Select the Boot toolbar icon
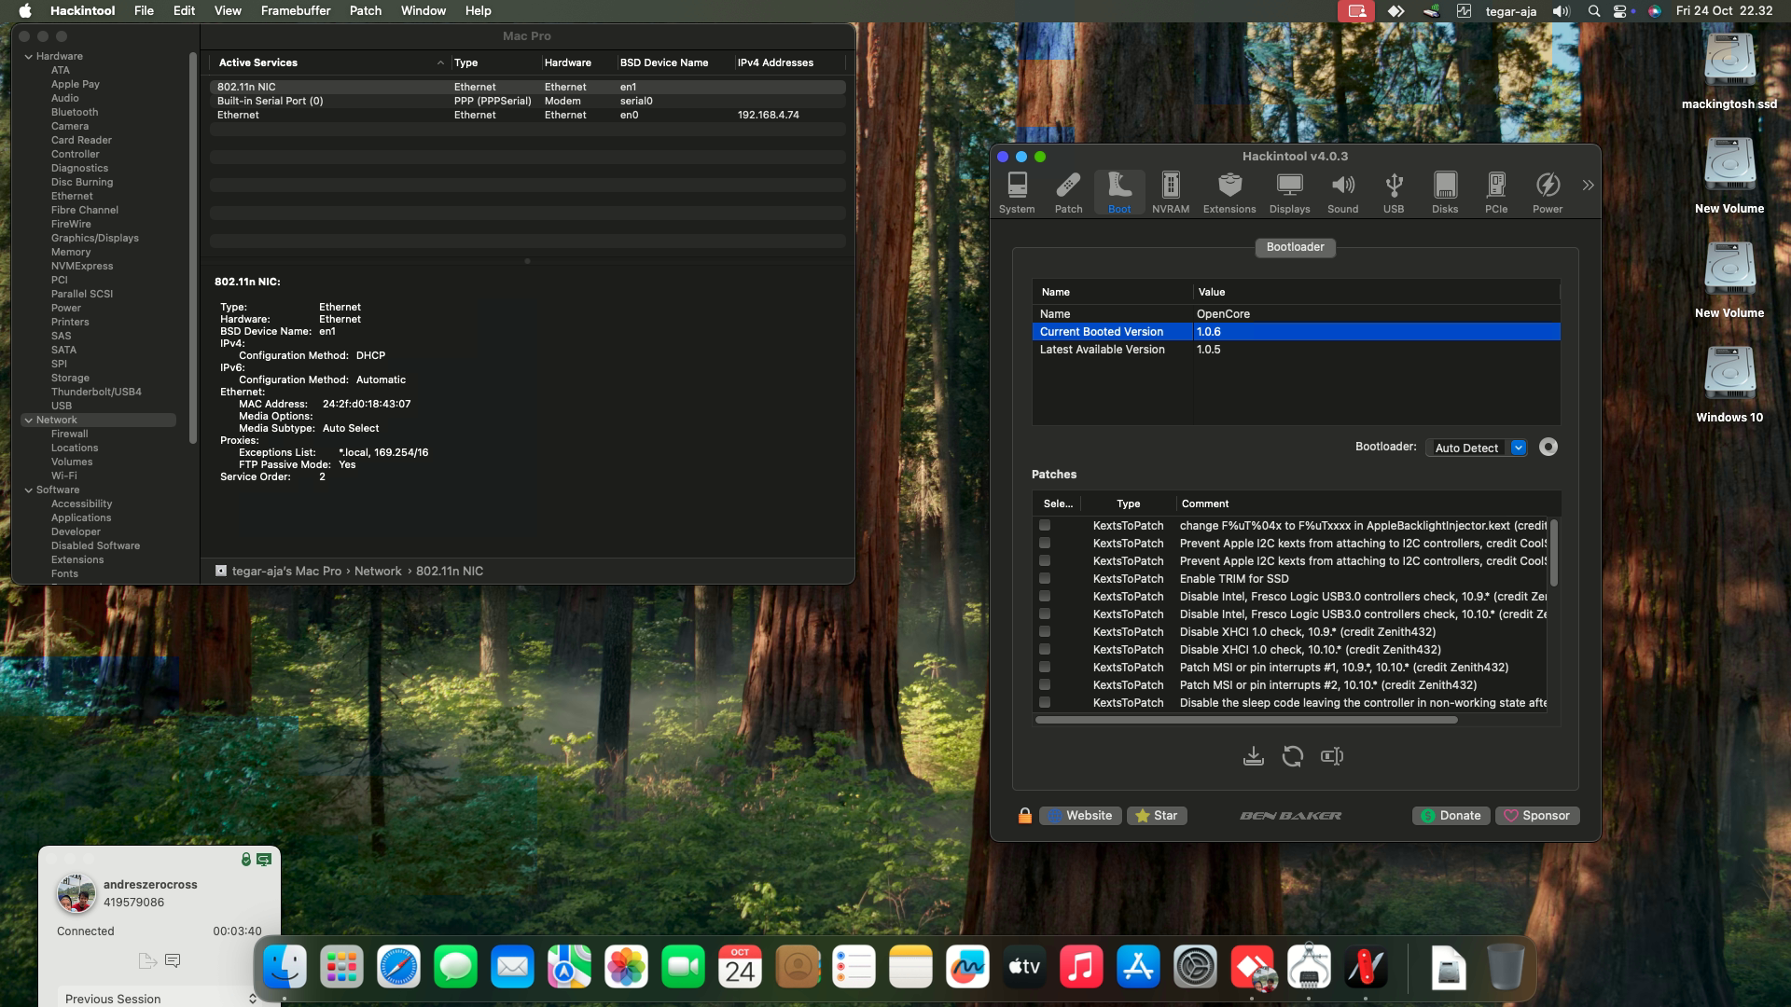This screenshot has width=1791, height=1007. coord(1119,193)
